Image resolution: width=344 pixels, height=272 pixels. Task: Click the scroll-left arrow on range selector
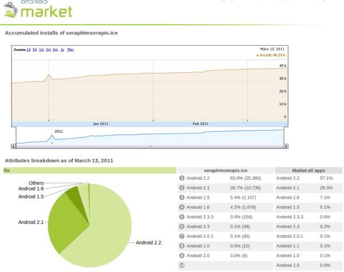[x=14, y=146]
